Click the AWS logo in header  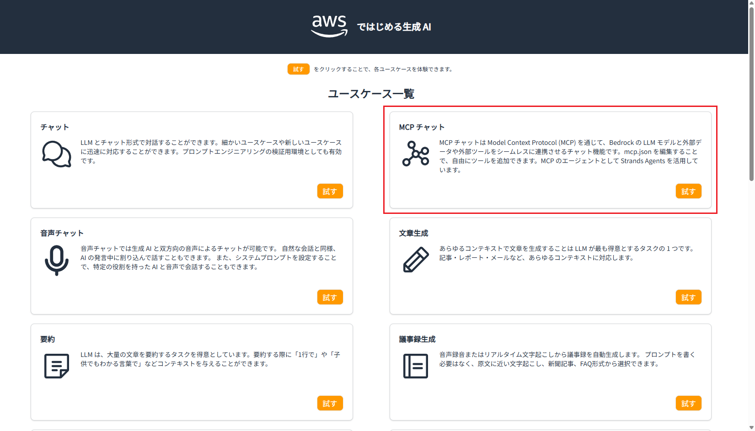click(329, 26)
